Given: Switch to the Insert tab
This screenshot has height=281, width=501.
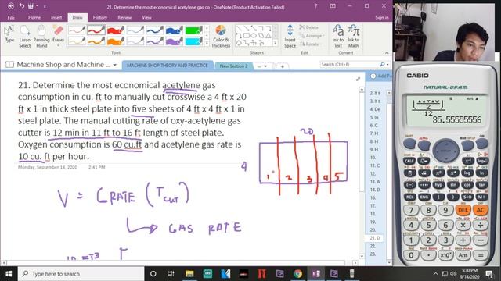Looking at the screenshot, I should (56, 17).
